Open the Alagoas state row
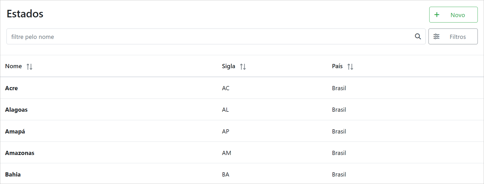This screenshot has height=184, width=484. (x=16, y=110)
